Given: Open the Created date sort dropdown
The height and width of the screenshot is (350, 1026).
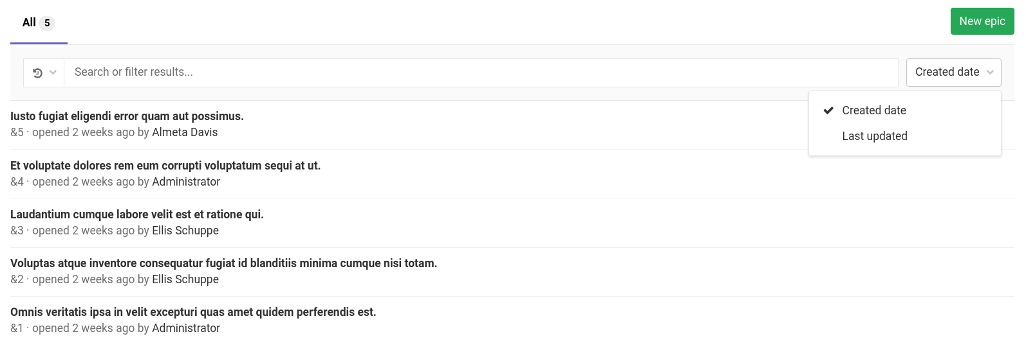Looking at the screenshot, I should [947, 73].
